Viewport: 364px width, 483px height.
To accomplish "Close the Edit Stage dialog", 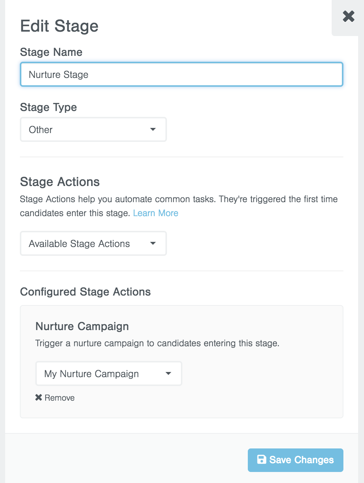I will point(348,17).
